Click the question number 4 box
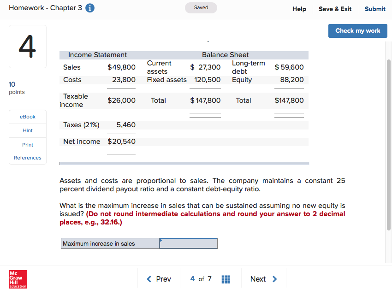This screenshot has height=289, width=392. [27, 46]
